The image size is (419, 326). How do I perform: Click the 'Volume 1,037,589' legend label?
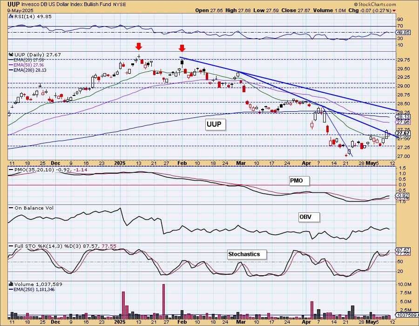[37, 284]
